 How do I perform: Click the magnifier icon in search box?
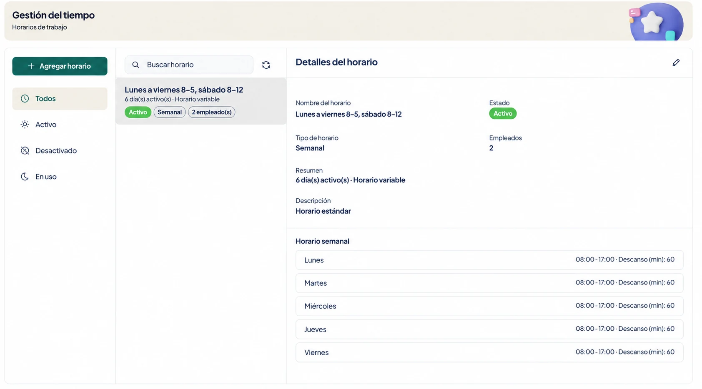pos(135,65)
